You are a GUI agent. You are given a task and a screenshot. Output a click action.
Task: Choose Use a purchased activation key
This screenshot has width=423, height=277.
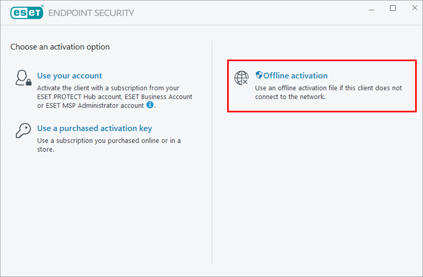click(95, 128)
